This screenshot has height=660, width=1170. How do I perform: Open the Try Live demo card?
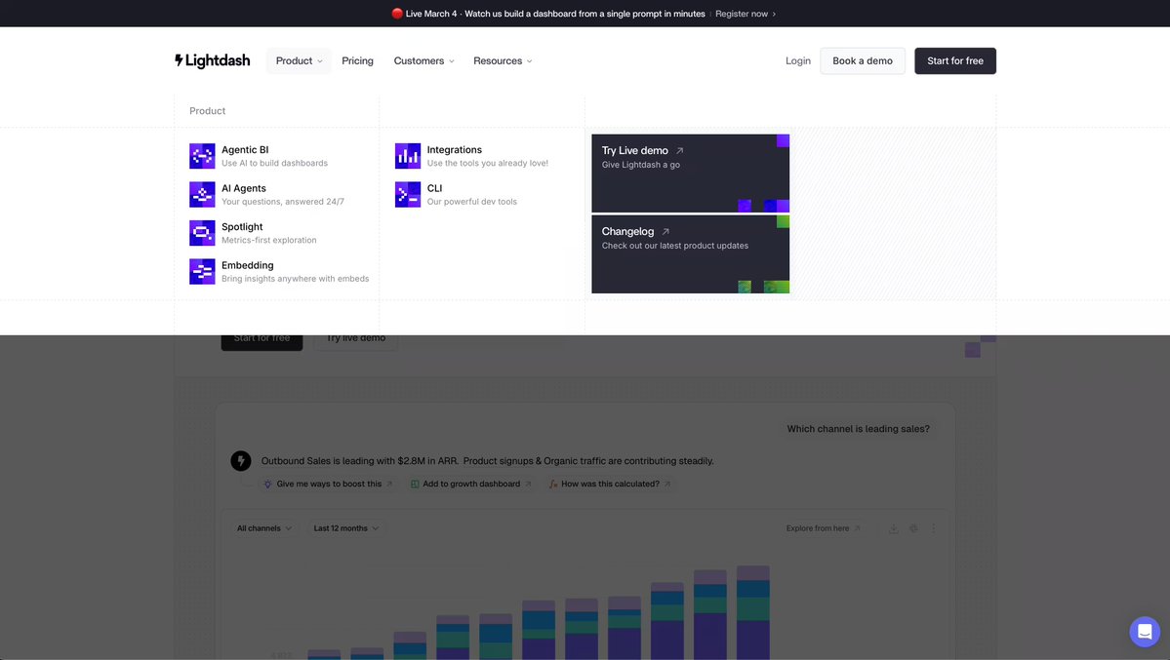[690, 173]
